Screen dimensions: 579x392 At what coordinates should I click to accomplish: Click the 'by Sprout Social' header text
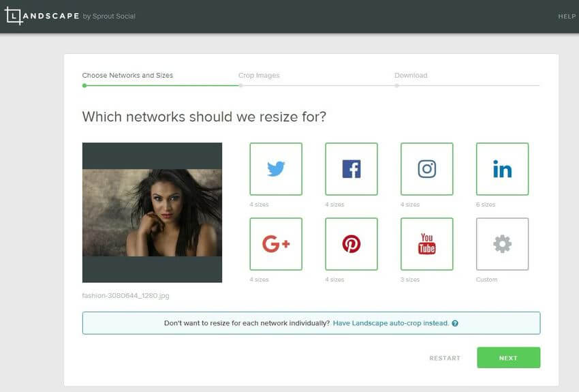pyautogui.click(x=109, y=16)
